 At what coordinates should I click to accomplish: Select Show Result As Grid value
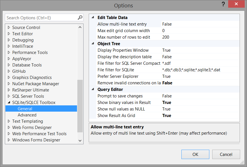(x=200, y=116)
